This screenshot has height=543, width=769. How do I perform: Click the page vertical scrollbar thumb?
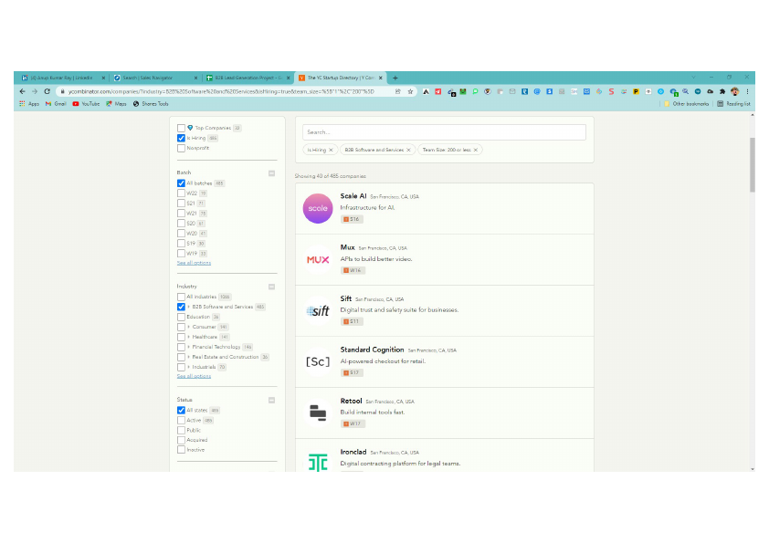coord(753,165)
